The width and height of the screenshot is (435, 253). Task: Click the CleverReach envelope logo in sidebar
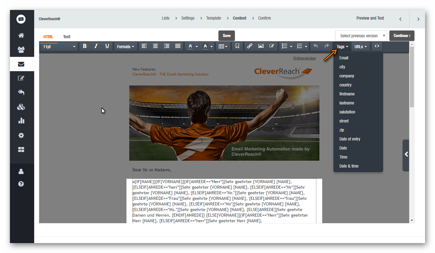click(21, 19)
